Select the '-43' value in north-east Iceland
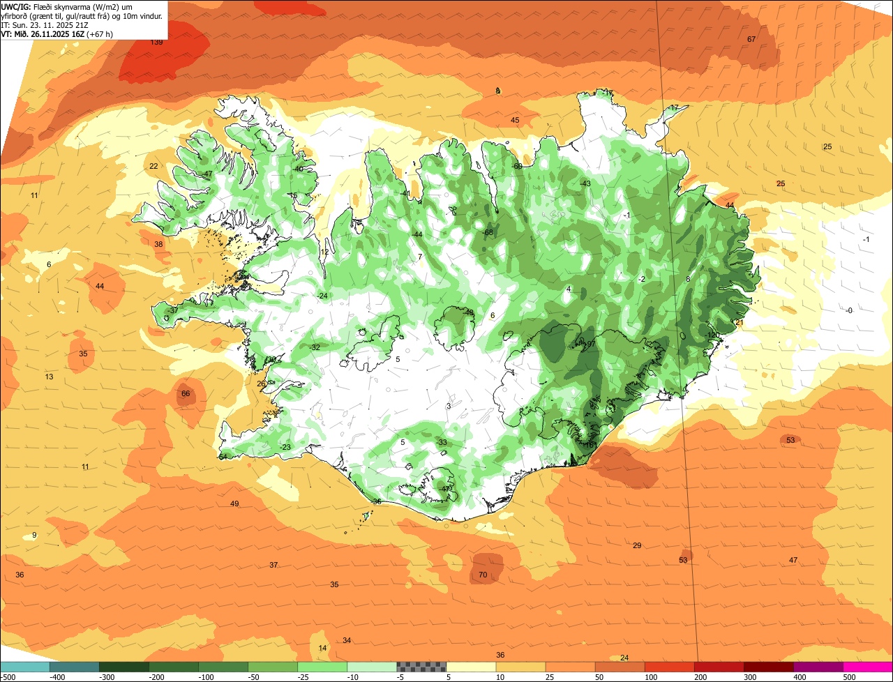Screen dimensions: 893x682 (x=585, y=183)
